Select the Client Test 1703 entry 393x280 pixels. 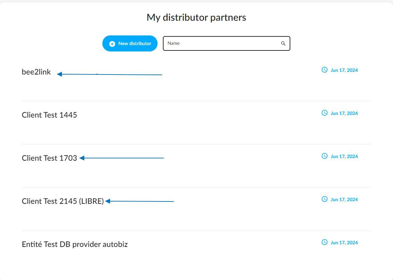point(50,158)
